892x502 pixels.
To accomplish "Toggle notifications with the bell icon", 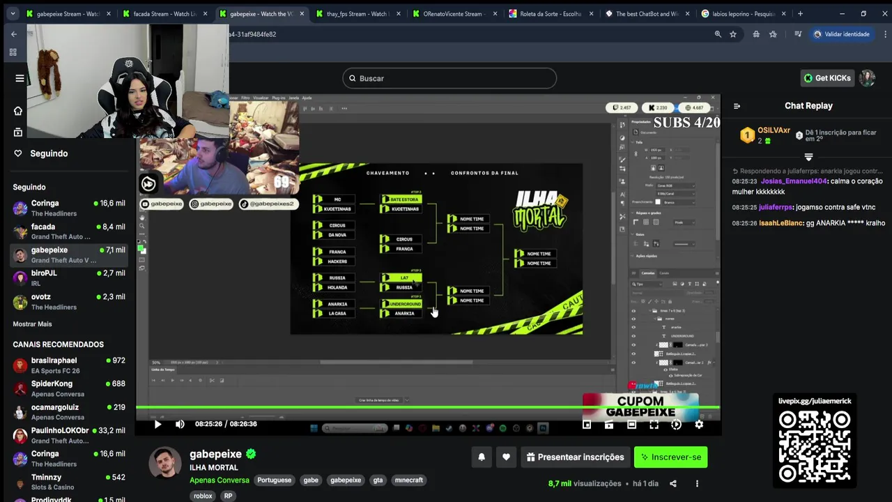I will [482, 457].
